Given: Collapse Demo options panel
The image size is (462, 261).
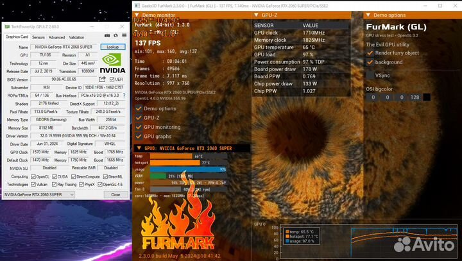Looking at the screenshot, I should pyautogui.click(x=368, y=15).
